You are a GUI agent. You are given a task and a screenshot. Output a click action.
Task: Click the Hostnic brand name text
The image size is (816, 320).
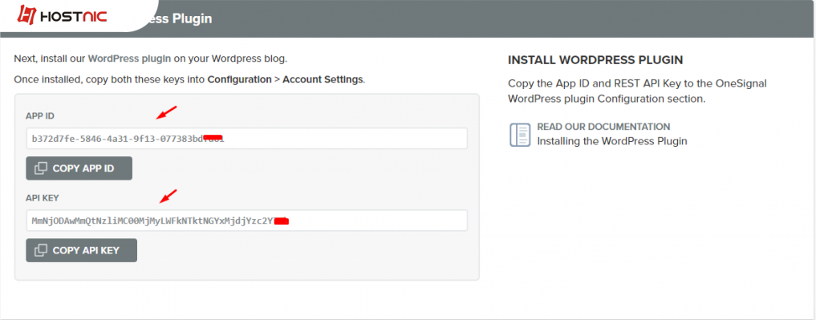pyautogui.click(x=73, y=16)
